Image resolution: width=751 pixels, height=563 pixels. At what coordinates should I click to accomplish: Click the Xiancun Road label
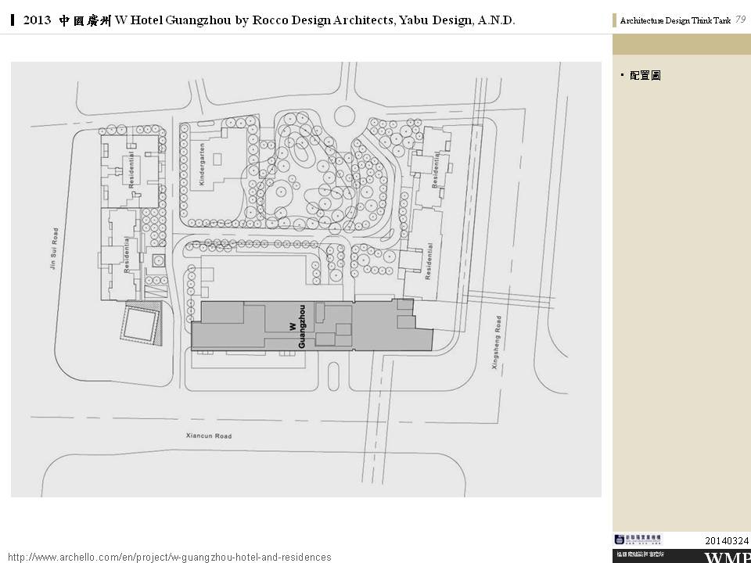[x=209, y=436]
